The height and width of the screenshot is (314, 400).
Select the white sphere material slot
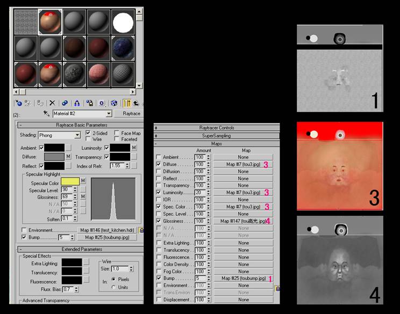[123, 22]
